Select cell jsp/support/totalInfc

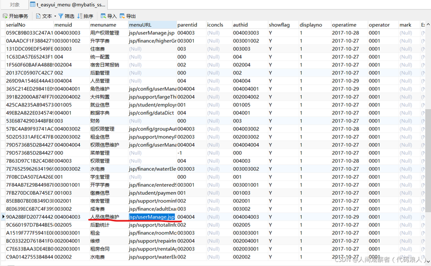[152, 225]
